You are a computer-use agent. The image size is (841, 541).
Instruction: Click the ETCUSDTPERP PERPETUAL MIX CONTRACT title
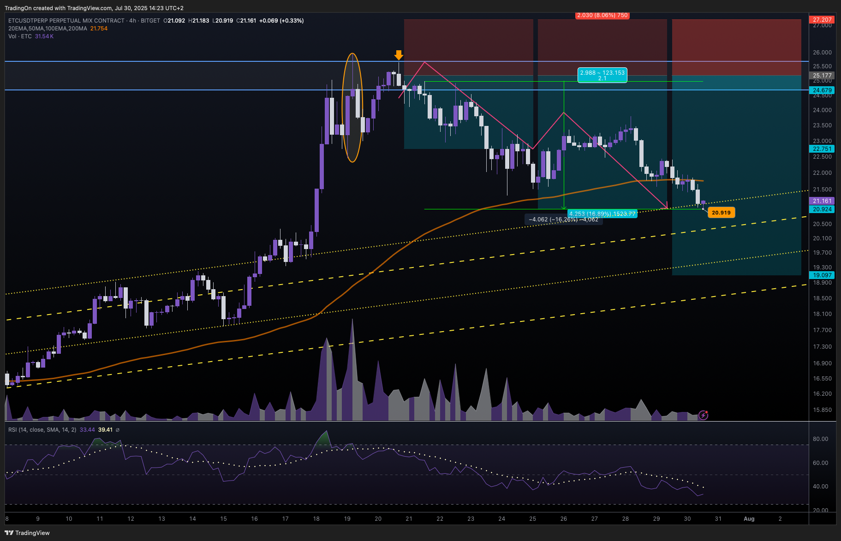pyautogui.click(x=66, y=21)
